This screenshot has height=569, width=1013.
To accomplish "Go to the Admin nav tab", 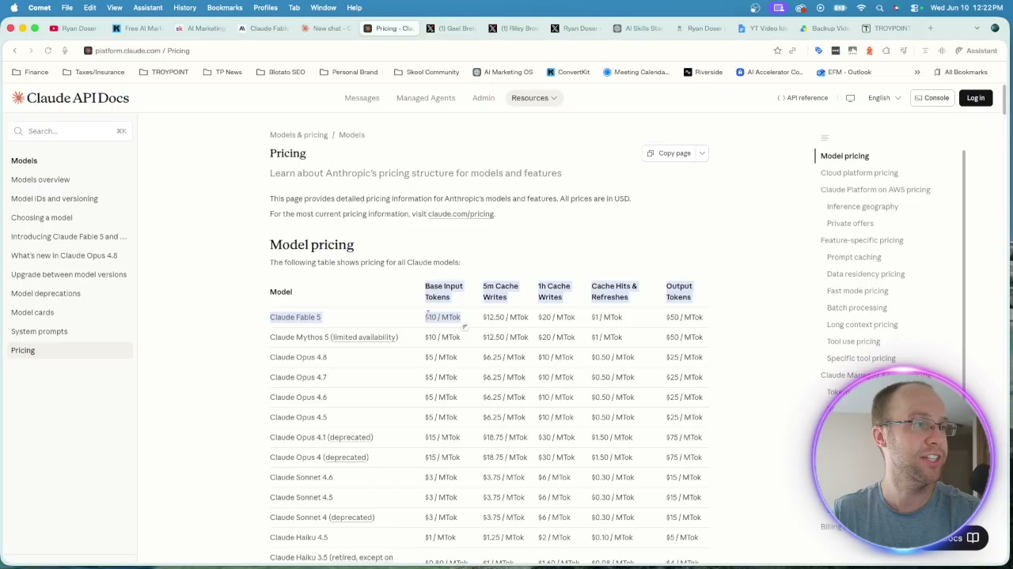I will (484, 98).
